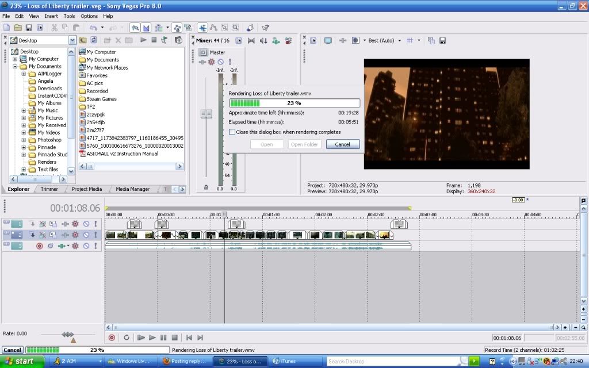Click the Save project toolbar icon
This screenshot has width=589, height=368.
pyautogui.click(x=29, y=28)
